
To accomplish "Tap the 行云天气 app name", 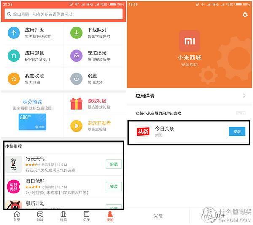I will click(x=35, y=159).
